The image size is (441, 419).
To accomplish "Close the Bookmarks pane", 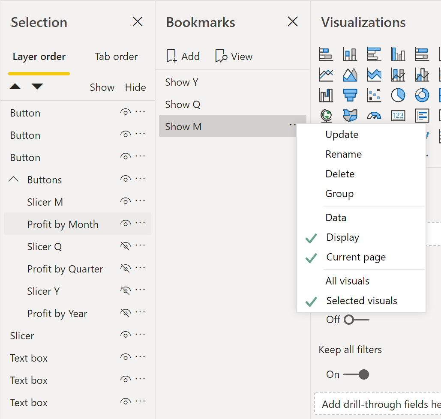I will tap(293, 22).
